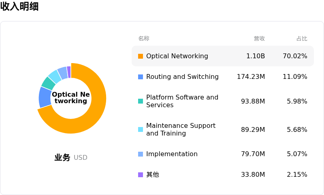Click the teal Platform Software and Services swatch

141,101
